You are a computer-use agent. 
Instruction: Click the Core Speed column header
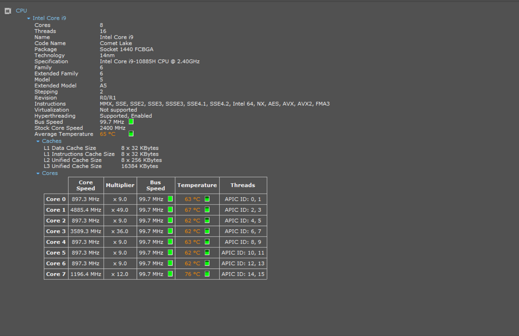(x=86, y=185)
